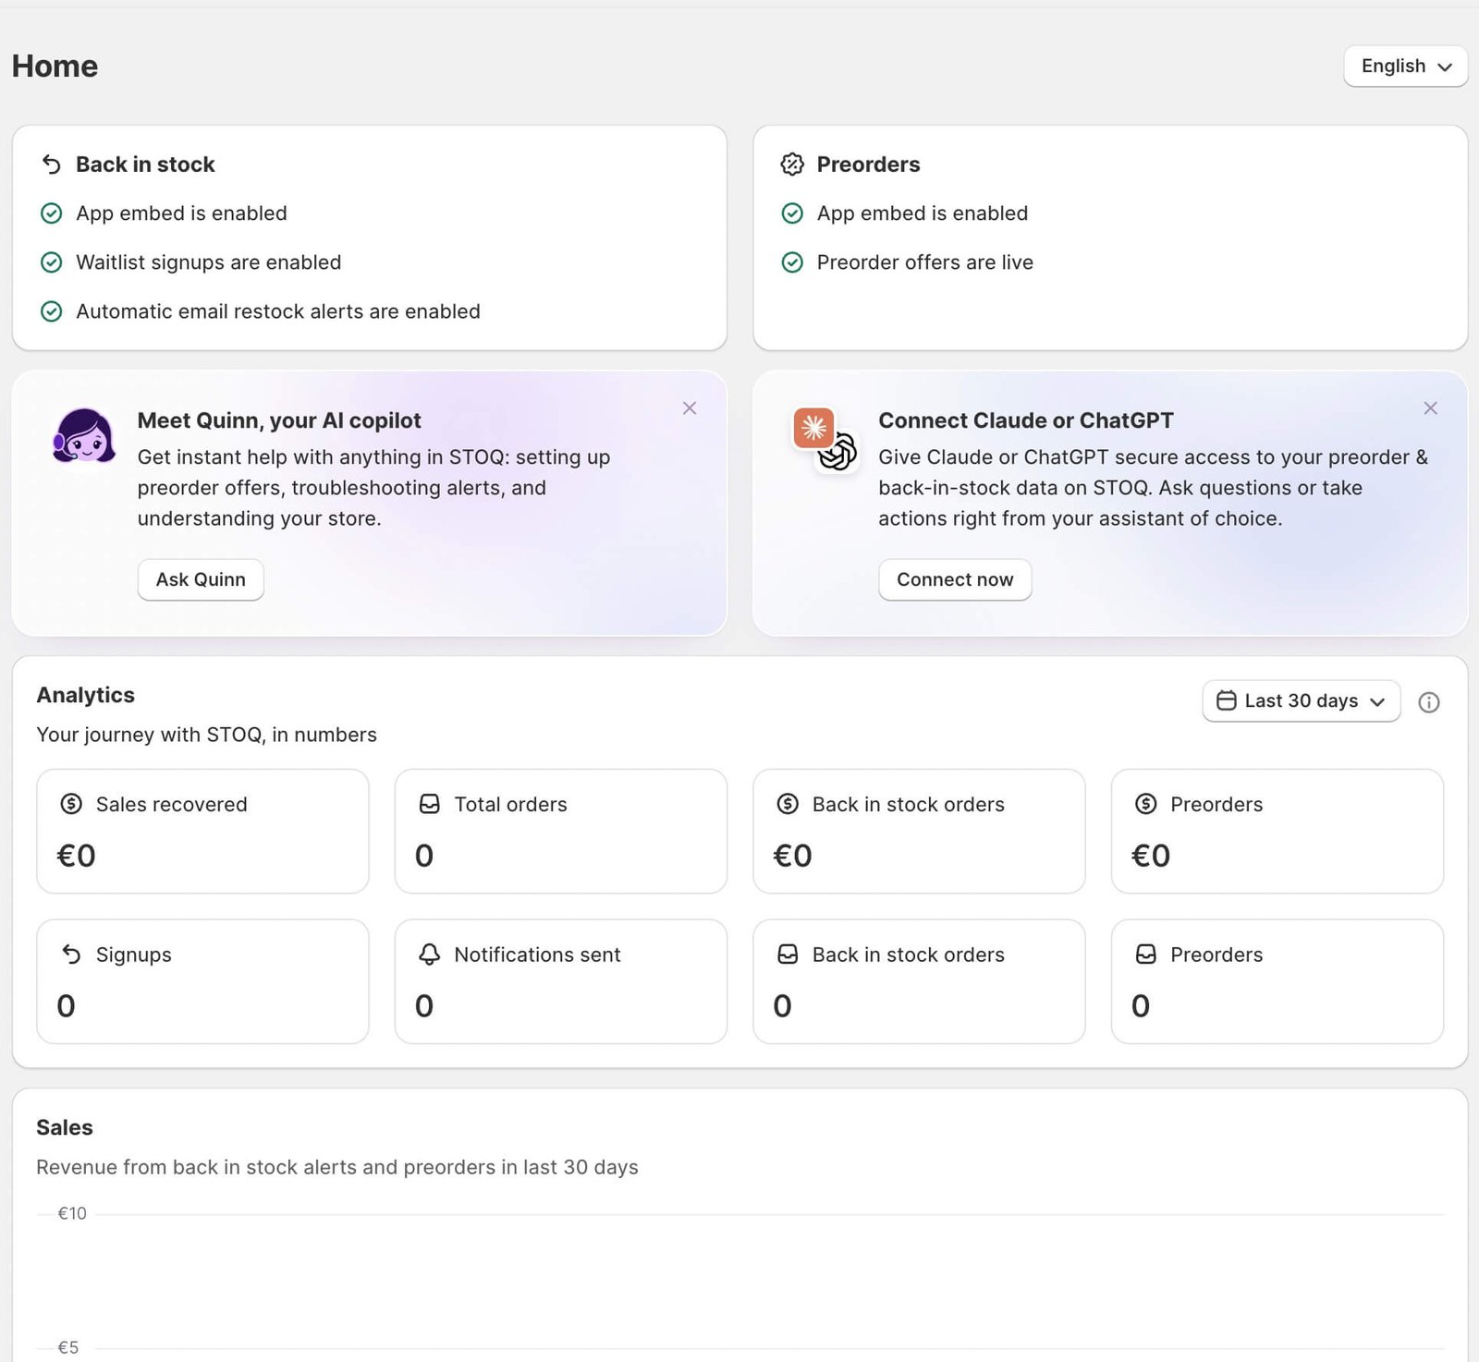Click the Analytics section heading
Viewport: 1479px width, 1362px height.
[86, 695]
